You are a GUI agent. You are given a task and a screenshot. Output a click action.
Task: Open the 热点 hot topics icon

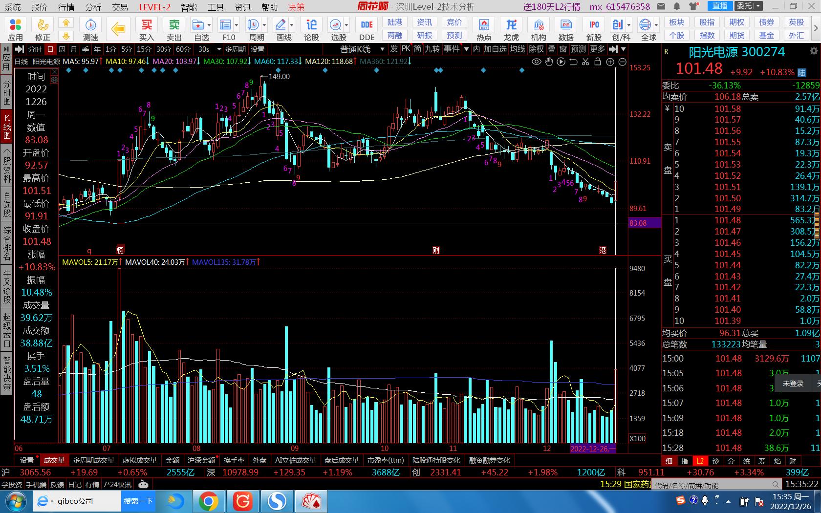click(484, 29)
